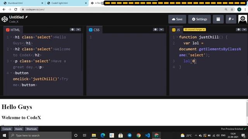Open the pin dropdown menu
The height and width of the screenshot is (139, 248).
231,19
